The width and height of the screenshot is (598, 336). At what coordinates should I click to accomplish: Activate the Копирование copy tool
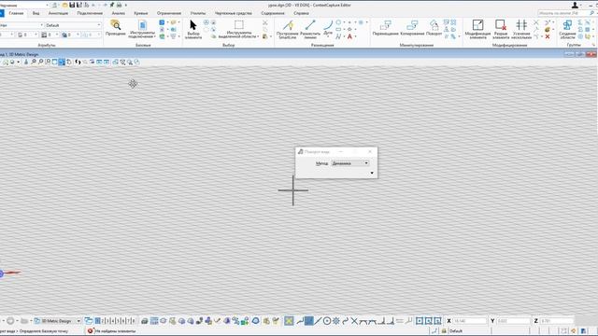(x=412, y=28)
